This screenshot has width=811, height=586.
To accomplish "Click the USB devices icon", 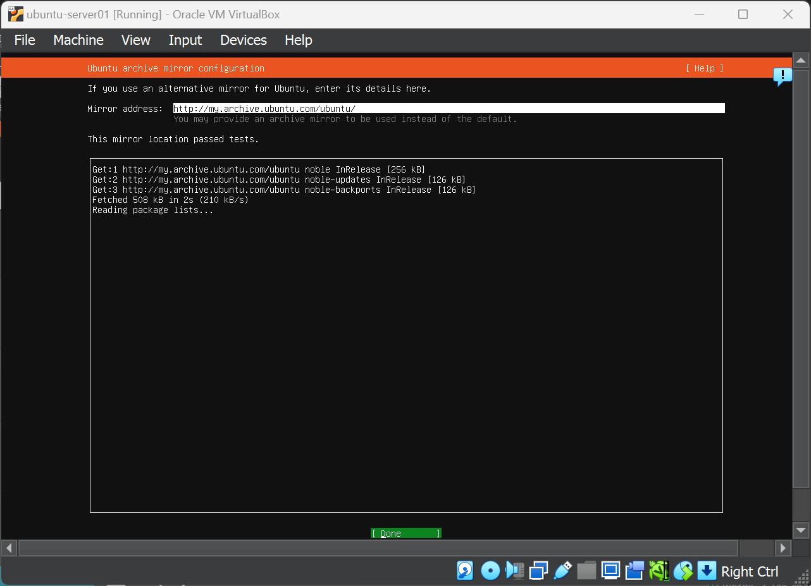I will click(x=562, y=571).
